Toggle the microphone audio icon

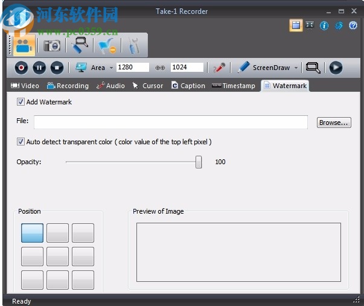219,68
